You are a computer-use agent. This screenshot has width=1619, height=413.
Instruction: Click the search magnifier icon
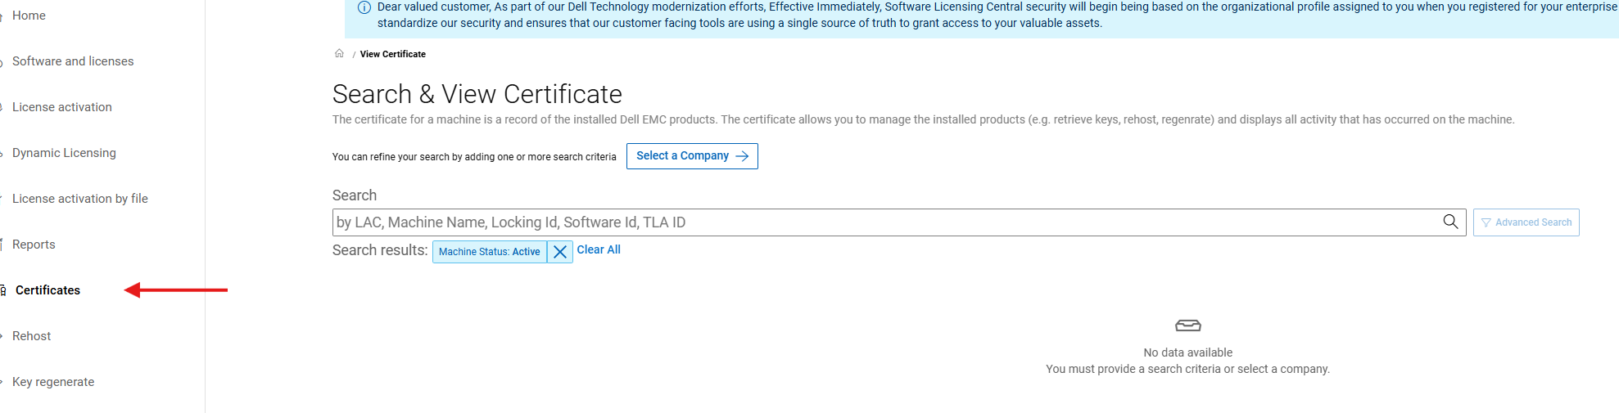click(1450, 222)
